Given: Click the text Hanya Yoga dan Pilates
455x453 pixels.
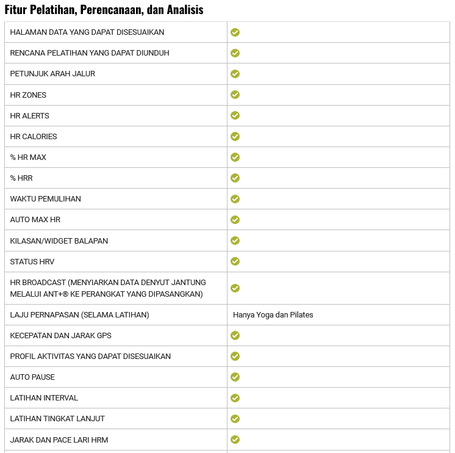Looking at the screenshot, I should click(x=273, y=315).
